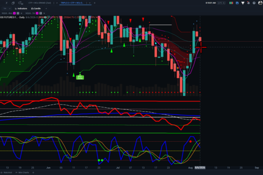This screenshot has width=263, height=175.
Task: Open the Watchlist panel
Action: tap(6, 172)
